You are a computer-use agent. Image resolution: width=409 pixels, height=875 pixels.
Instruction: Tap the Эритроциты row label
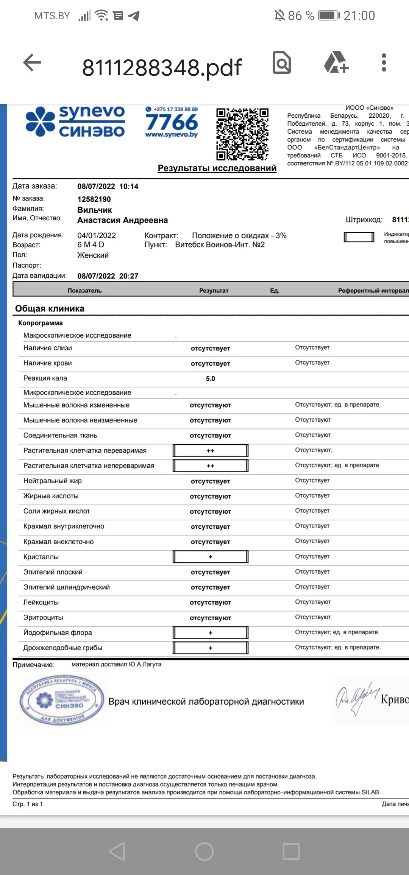pyautogui.click(x=43, y=617)
